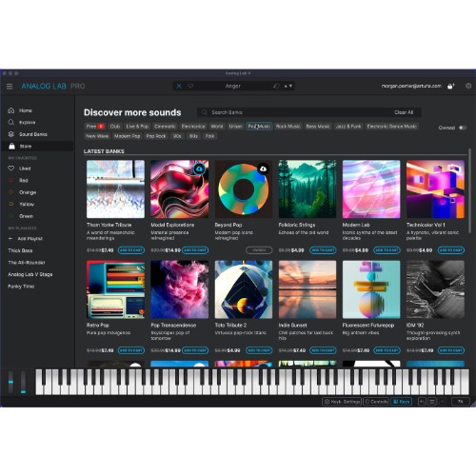The width and height of the screenshot is (476, 476).
Task: Open the Modern Lab bank thumbnail
Action: click(x=371, y=189)
